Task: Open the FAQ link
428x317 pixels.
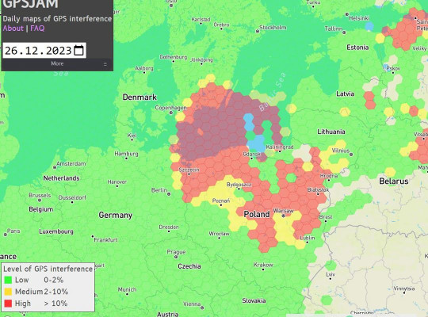Action: [37, 29]
